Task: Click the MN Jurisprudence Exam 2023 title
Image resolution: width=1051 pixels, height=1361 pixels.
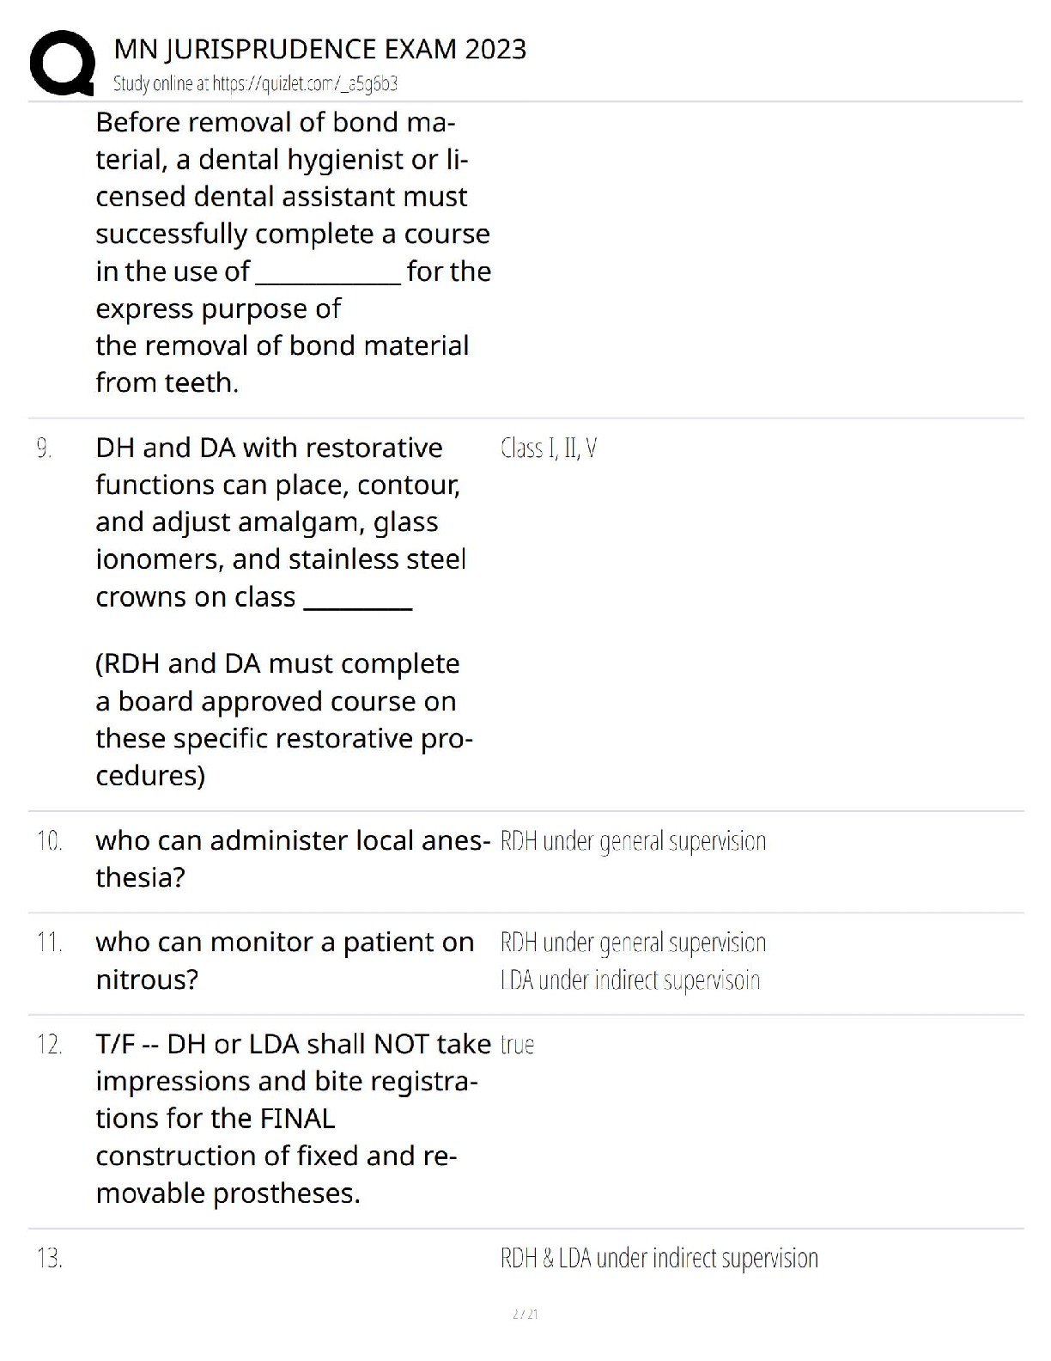Action: pos(319,49)
